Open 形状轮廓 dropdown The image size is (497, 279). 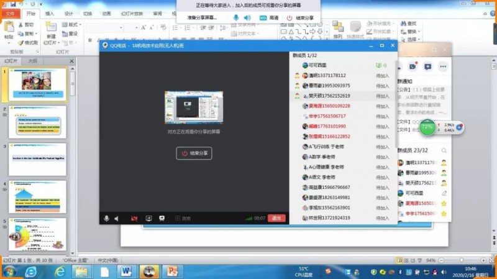click(x=381, y=32)
